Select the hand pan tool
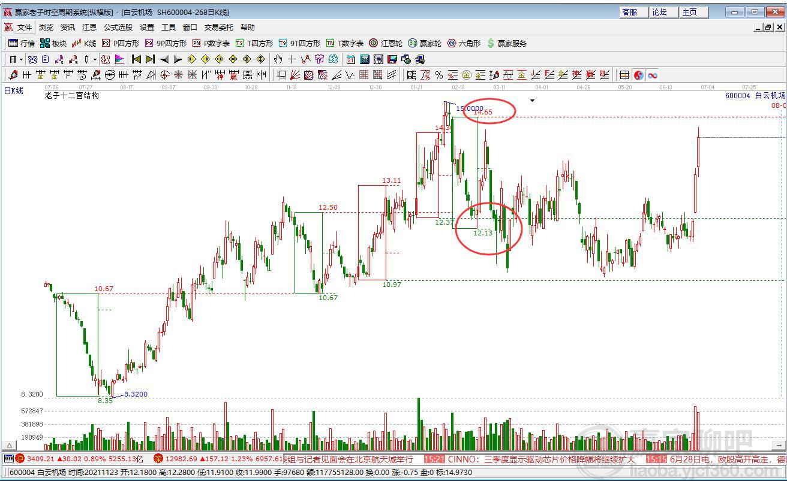Image resolution: width=787 pixels, height=481 pixels. (x=278, y=59)
